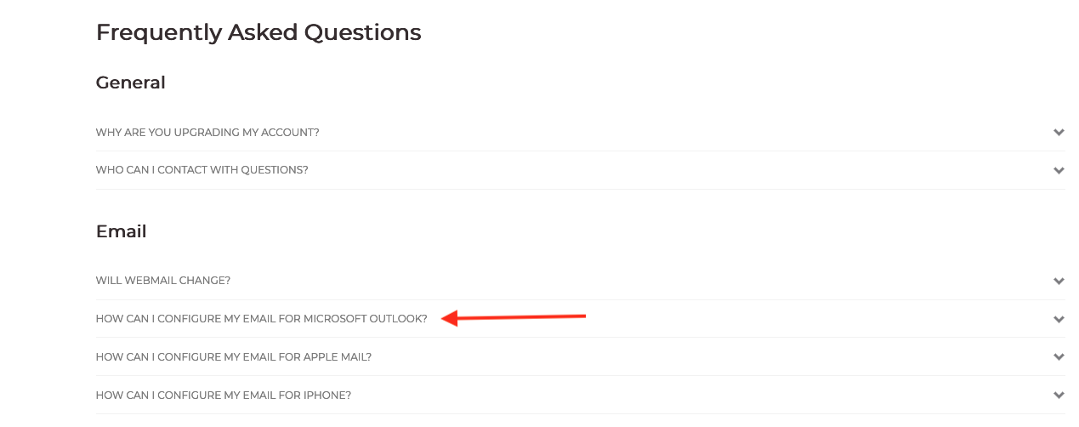This screenshot has width=1079, height=427.
Task: Select the 'General' section heading
Action: 130,83
